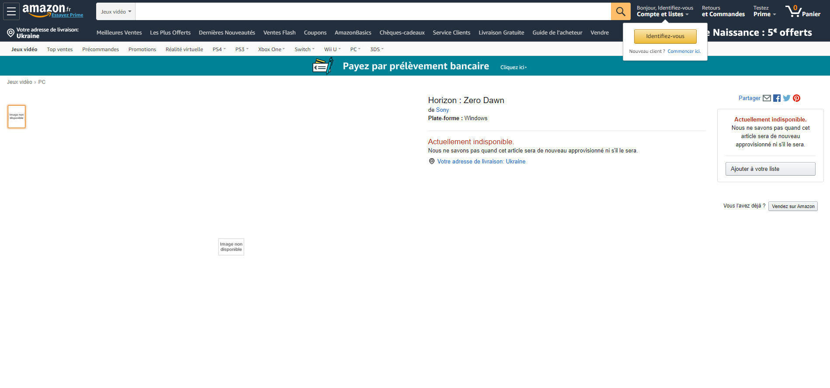Click the delivery address location pin icon

click(11, 33)
